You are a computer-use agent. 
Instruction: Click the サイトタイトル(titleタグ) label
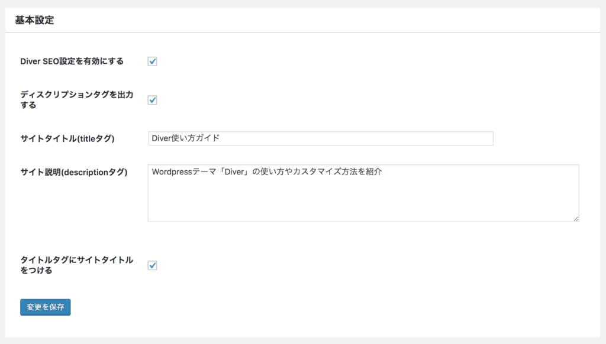[67, 138]
